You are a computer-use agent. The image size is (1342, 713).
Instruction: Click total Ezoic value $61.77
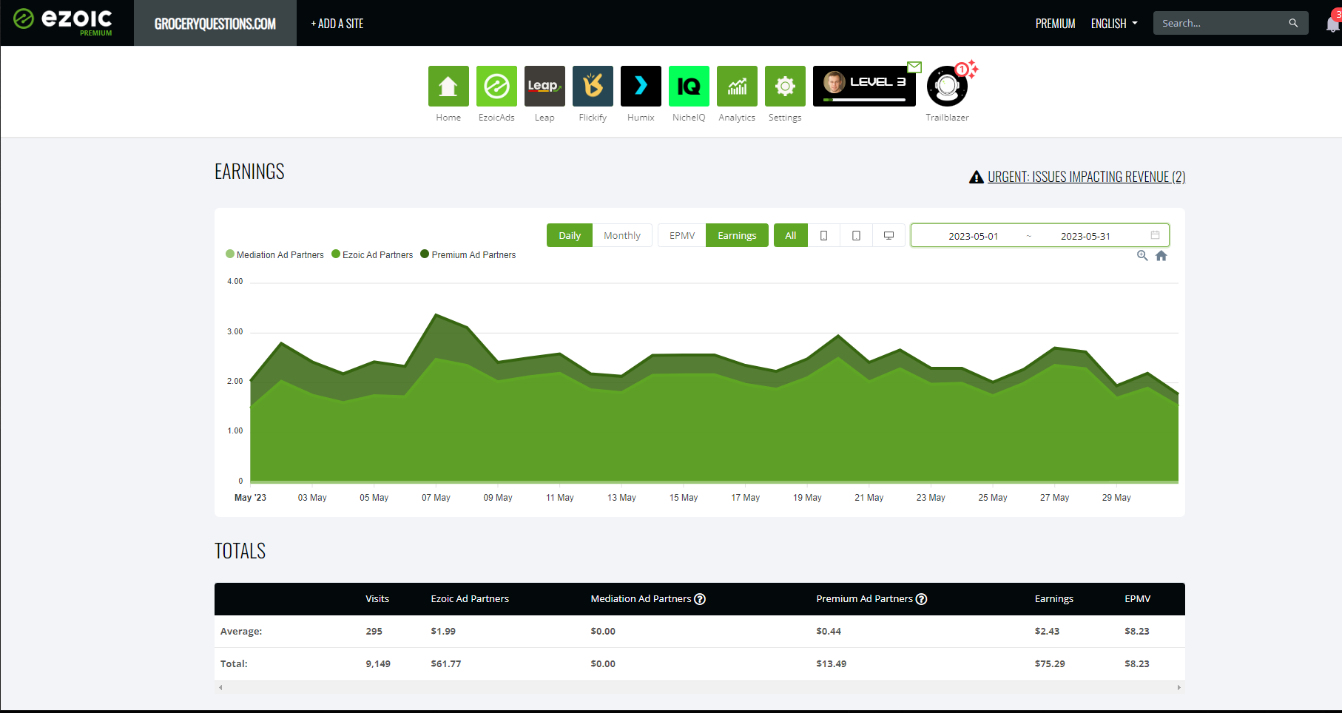click(446, 664)
